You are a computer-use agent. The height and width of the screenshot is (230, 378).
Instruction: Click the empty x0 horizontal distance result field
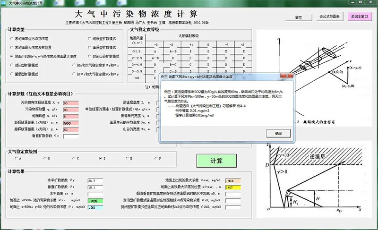tap(233, 194)
